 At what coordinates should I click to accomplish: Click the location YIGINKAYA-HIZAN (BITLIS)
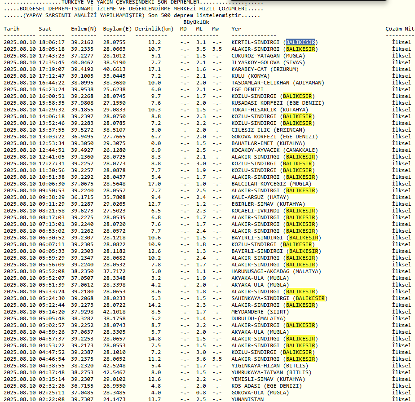click(x=269, y=366)
